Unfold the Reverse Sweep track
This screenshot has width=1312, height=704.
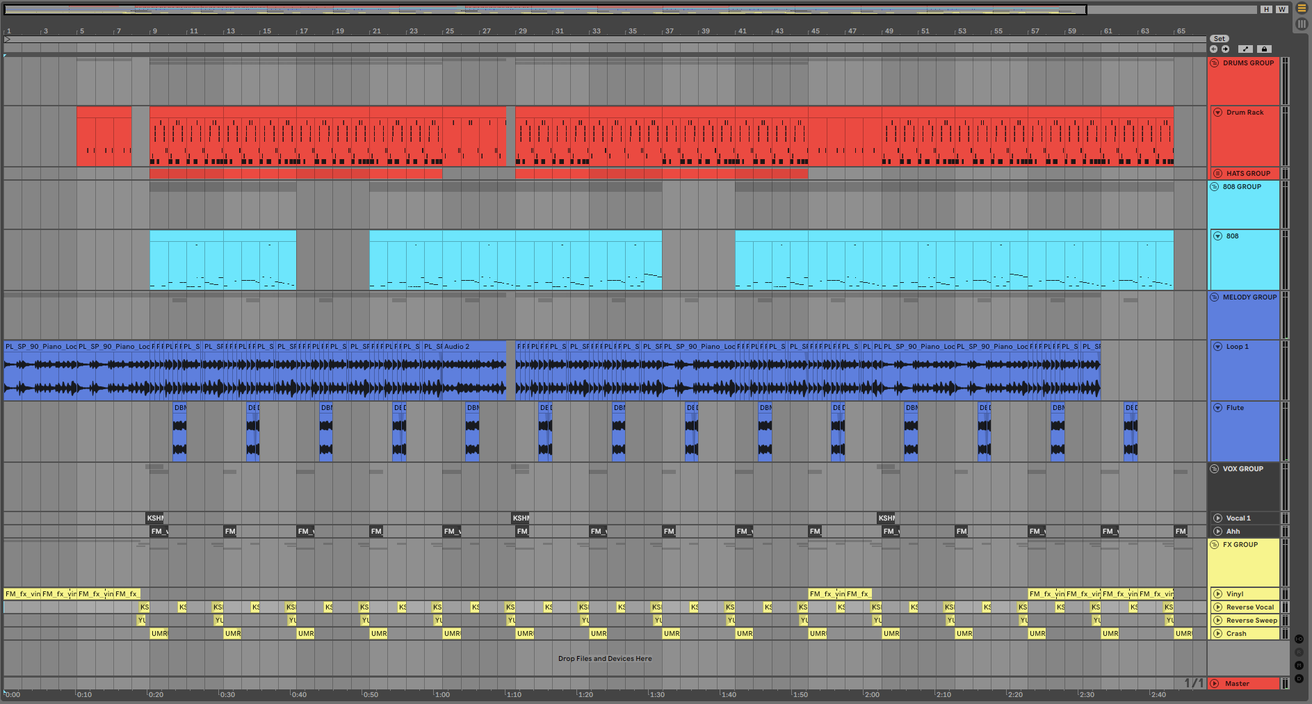1217,620
